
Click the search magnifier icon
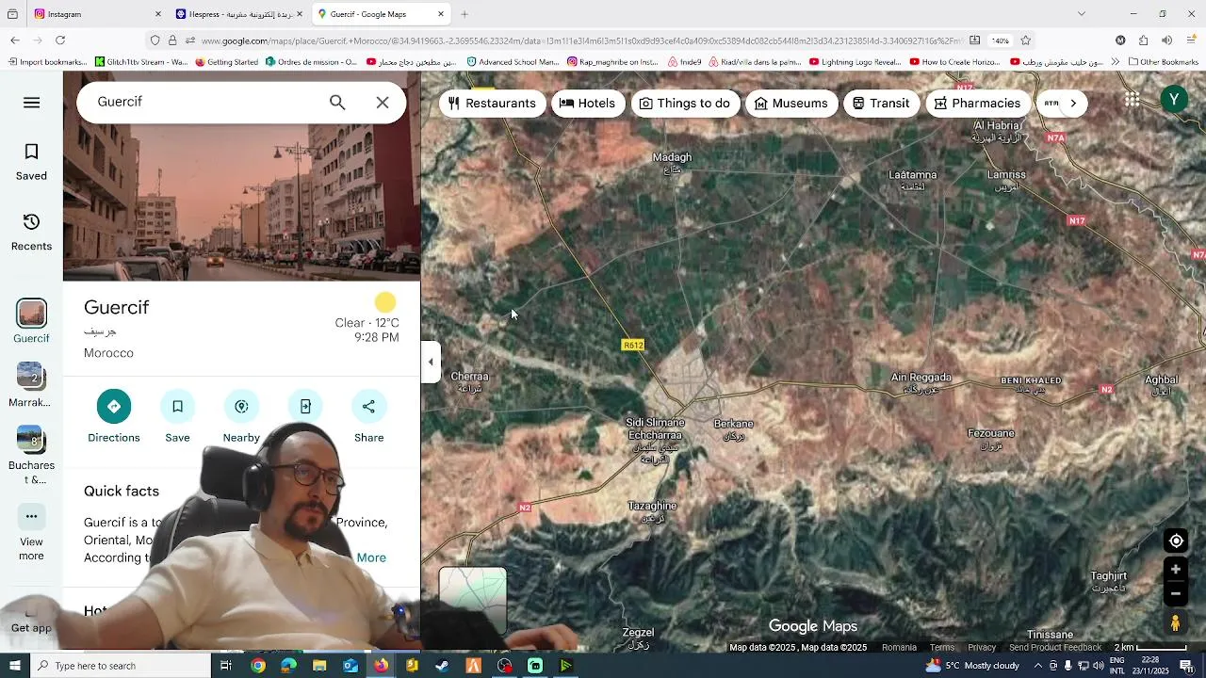pyautogui.click(x=337, y=102)
